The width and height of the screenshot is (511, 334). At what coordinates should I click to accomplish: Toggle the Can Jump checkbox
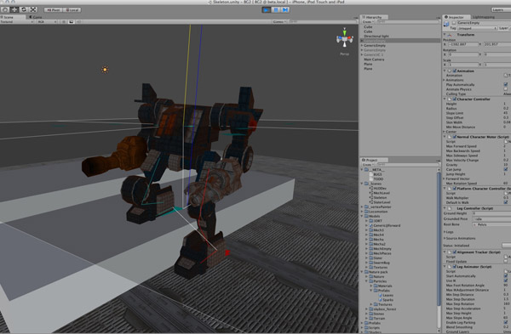coord(505,169)
